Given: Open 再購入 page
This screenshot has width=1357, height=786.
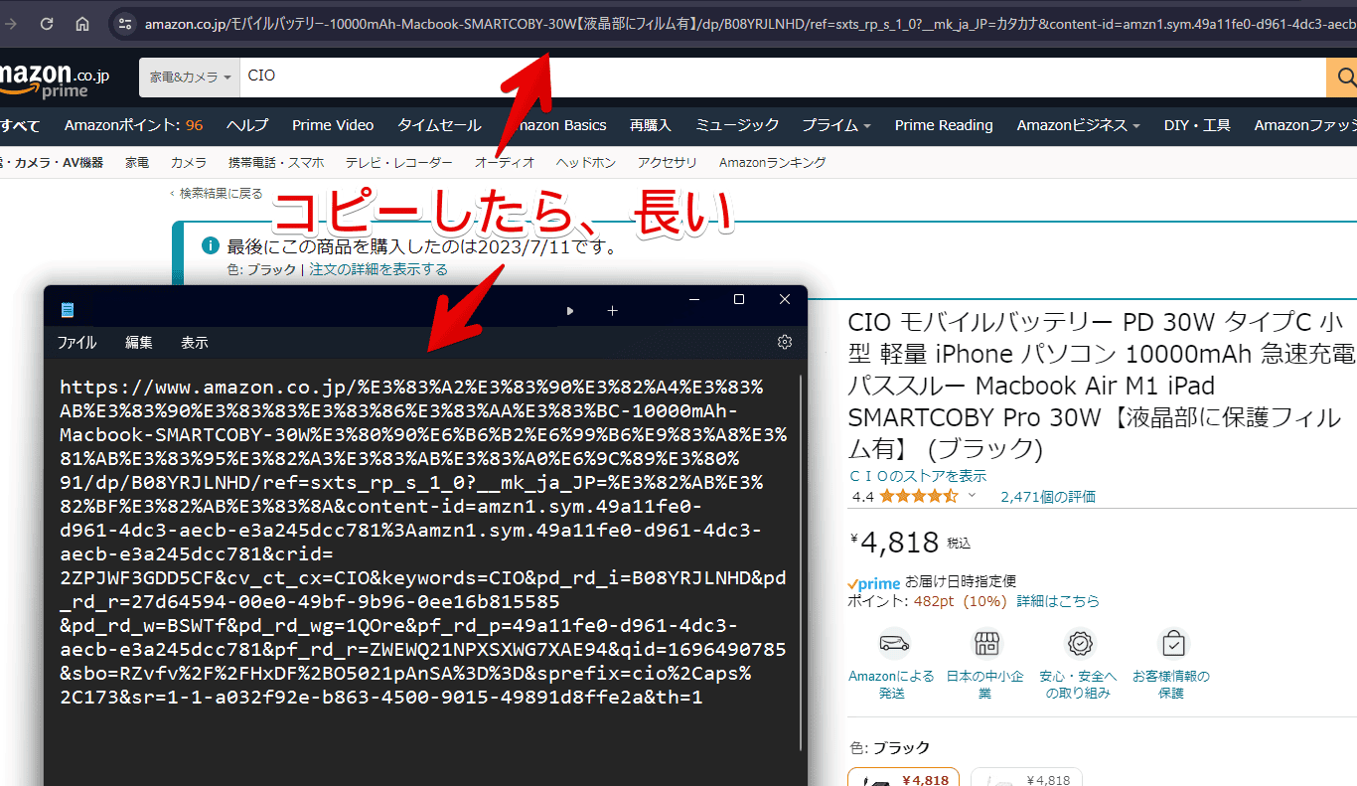Looking at the screenshot, I should pyautogui.click(x=651, y=125).
